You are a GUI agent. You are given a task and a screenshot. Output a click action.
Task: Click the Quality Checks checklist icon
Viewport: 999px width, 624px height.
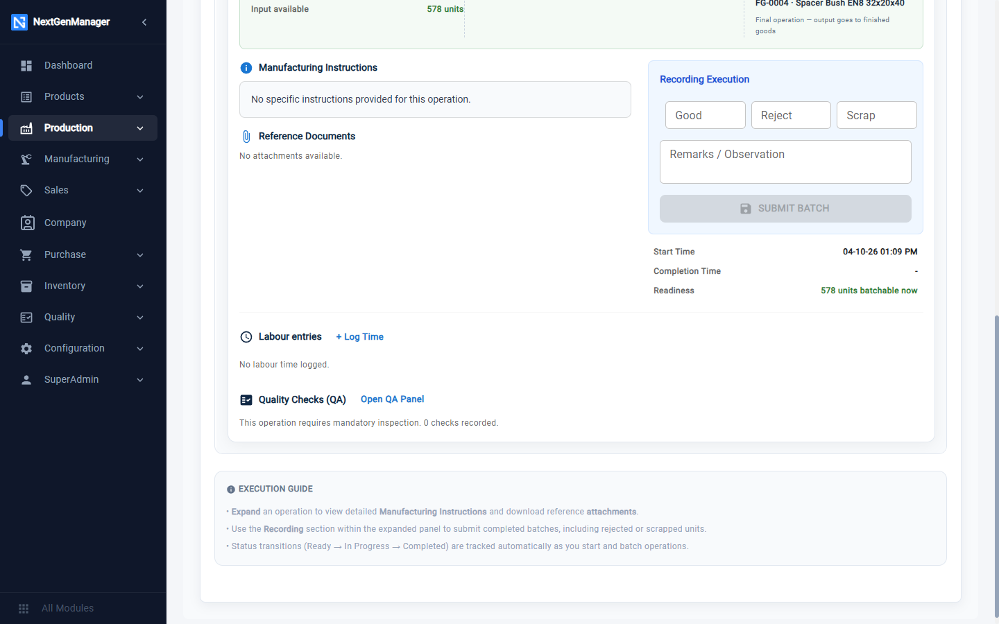(246, 400)
